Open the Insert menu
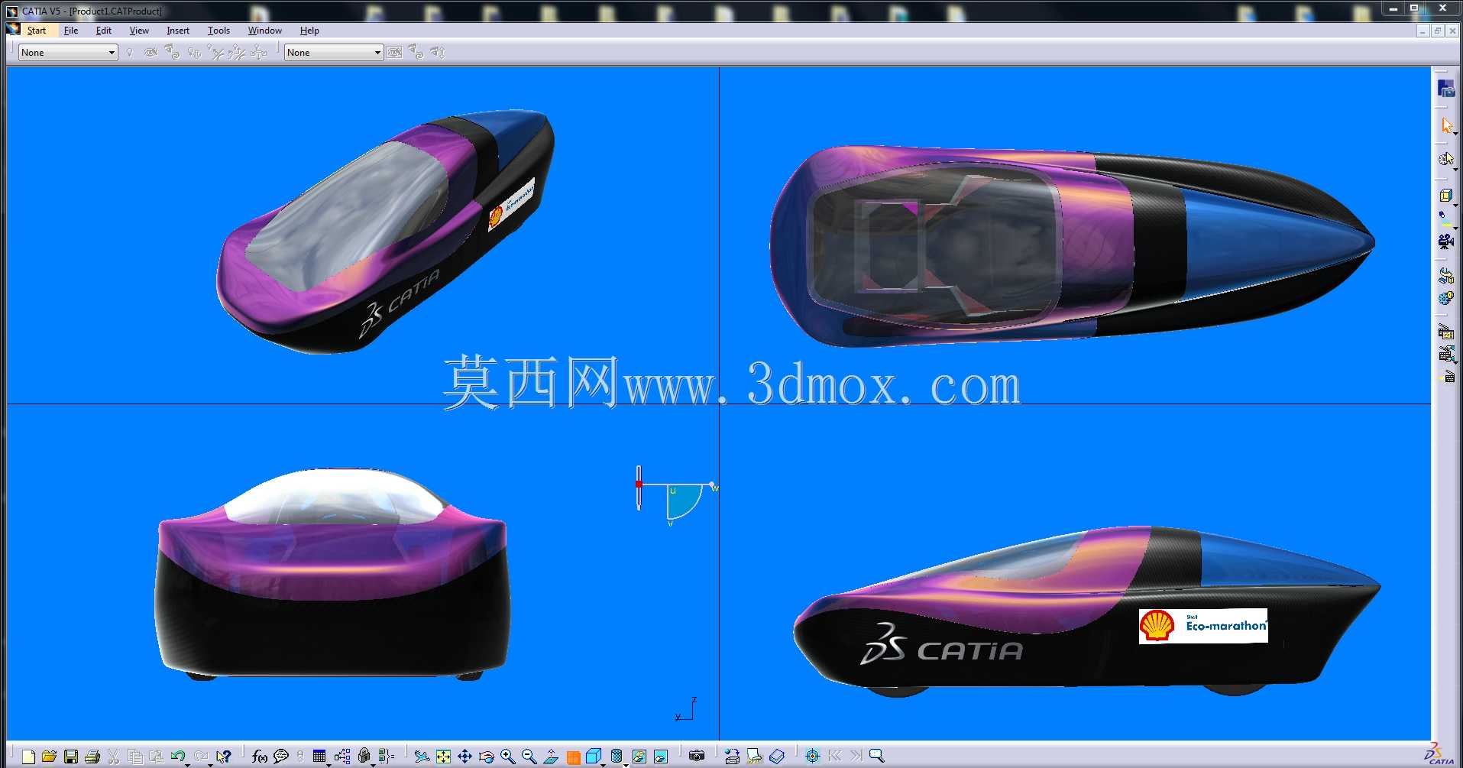 178,31
